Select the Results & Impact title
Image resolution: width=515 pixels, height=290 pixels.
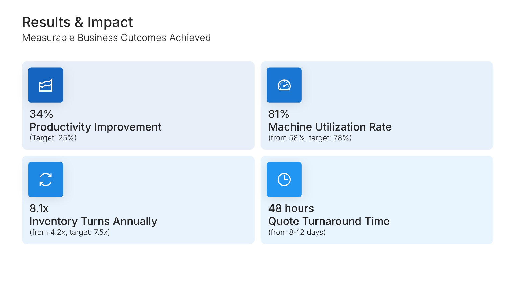[77, 22]
